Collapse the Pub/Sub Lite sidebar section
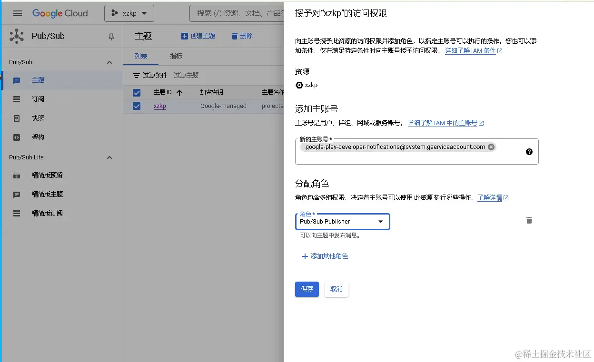 [x=109, y=157]
